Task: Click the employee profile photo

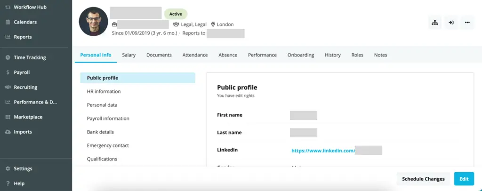Action: 93,22
